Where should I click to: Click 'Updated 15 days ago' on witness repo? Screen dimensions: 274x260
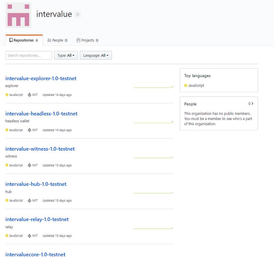tap(57, 165)
